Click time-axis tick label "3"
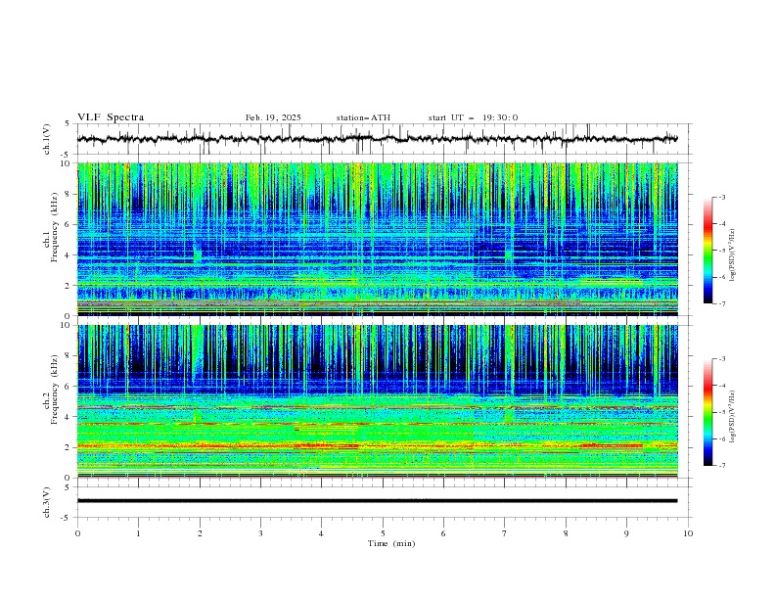The image size is (775, 599). (x=260, y=533)
